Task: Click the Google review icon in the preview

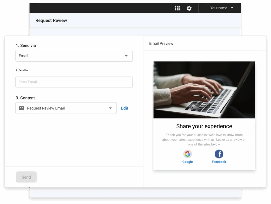Action: [x=187, y=154]
